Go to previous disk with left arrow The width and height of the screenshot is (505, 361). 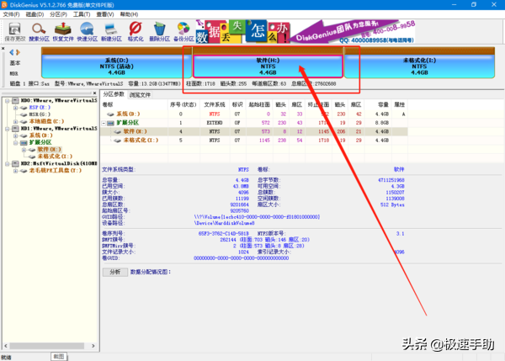pyautogui.click(x=12, y=52)
